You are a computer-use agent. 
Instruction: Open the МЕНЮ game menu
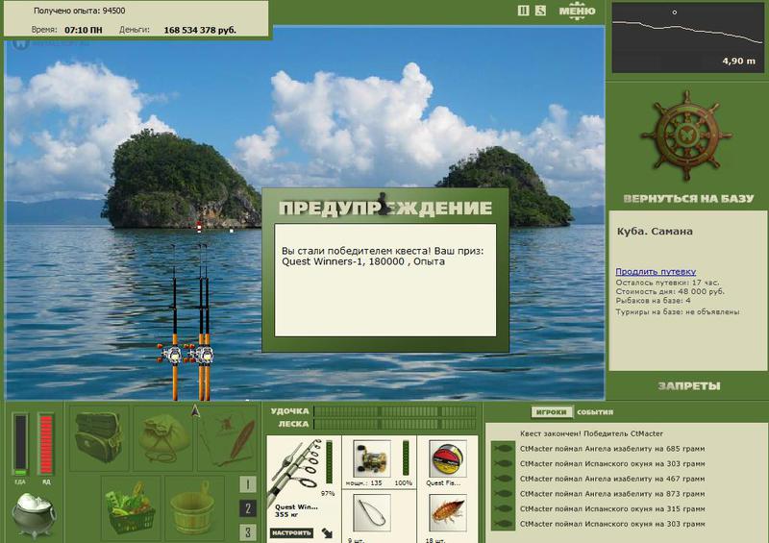pyautogui.click(x=578, y=11)
